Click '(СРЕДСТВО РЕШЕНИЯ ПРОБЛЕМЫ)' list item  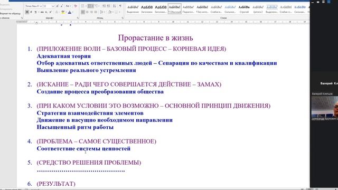point(89,163)
